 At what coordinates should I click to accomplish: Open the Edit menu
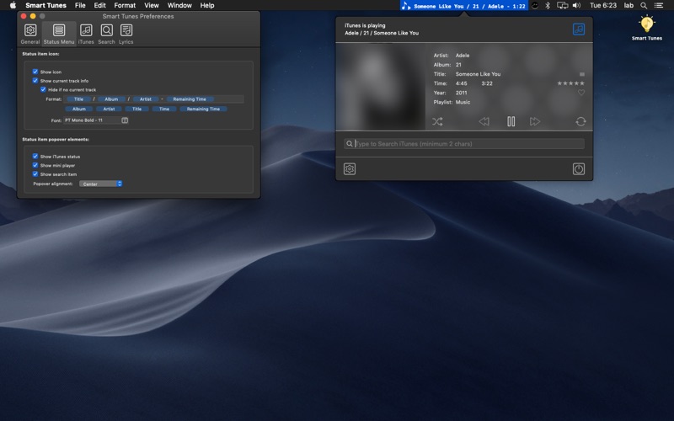[x=99, y=6]
